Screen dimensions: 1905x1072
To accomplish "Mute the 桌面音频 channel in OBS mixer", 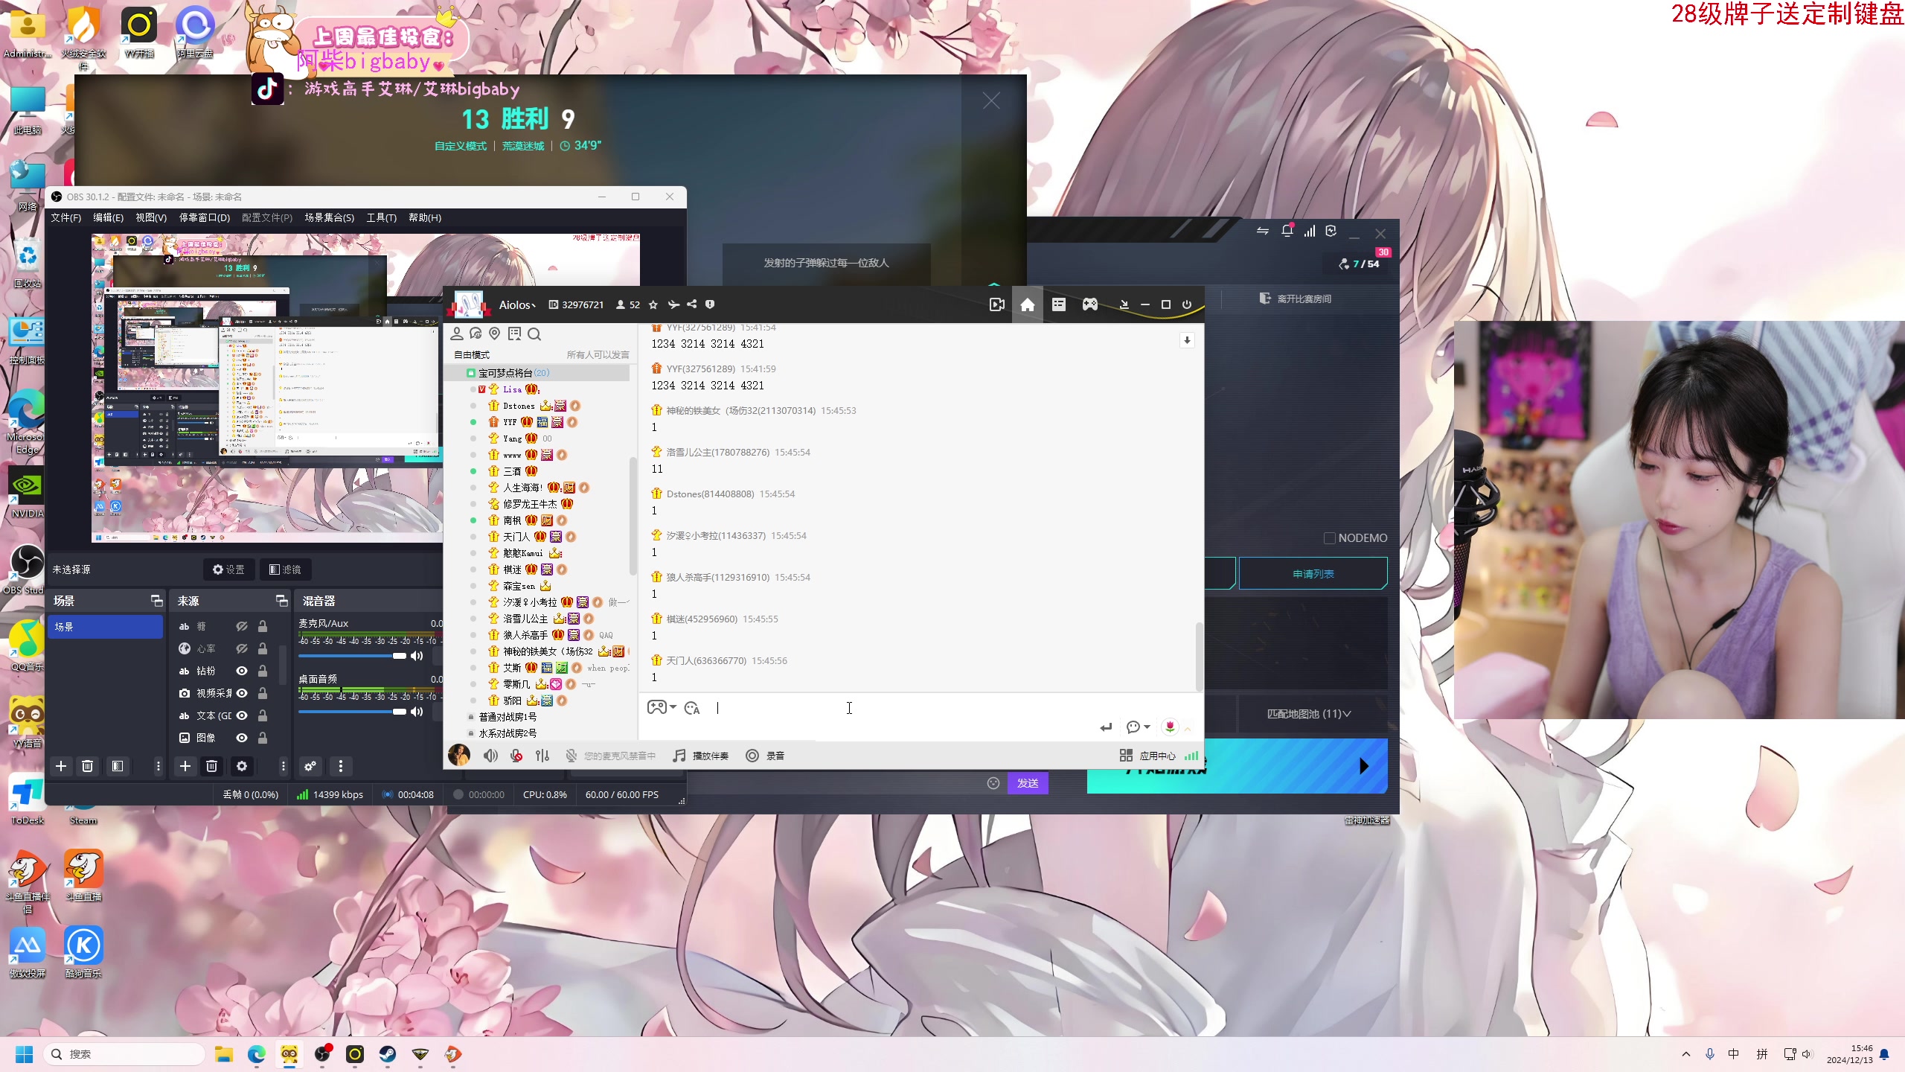I will [417, 712].
